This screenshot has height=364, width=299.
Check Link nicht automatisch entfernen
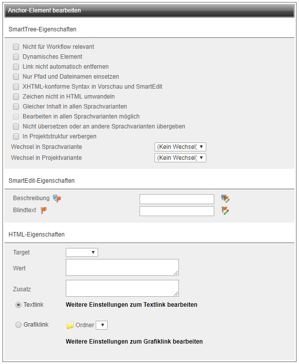click(x=16, y=67)
